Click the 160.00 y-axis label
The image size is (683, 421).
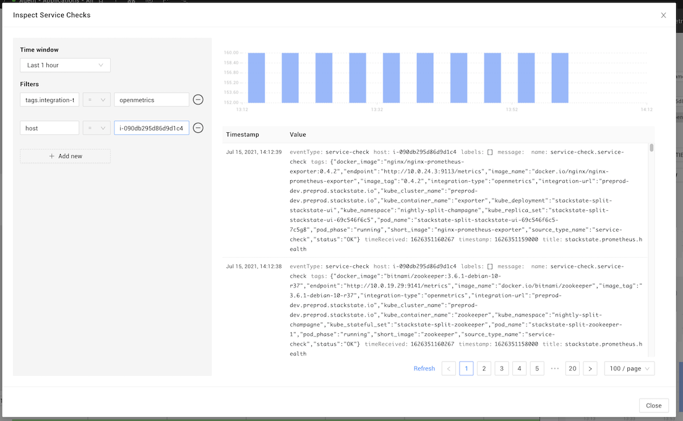pos(231,53)
